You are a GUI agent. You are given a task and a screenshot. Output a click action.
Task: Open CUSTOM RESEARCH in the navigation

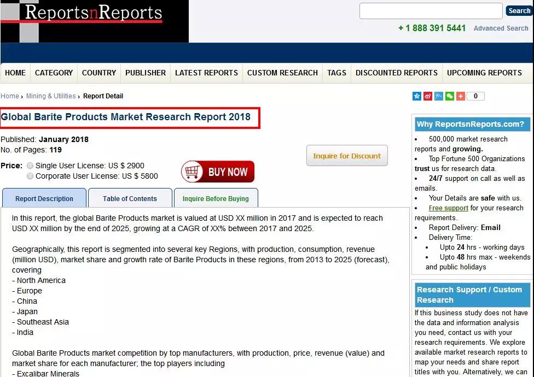(282, 73)
